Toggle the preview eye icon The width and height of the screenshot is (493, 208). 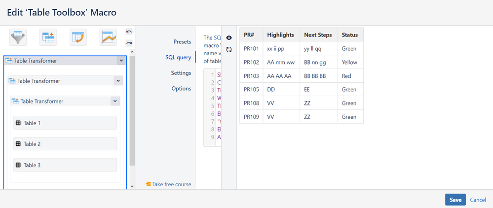(x=229, y=37)
